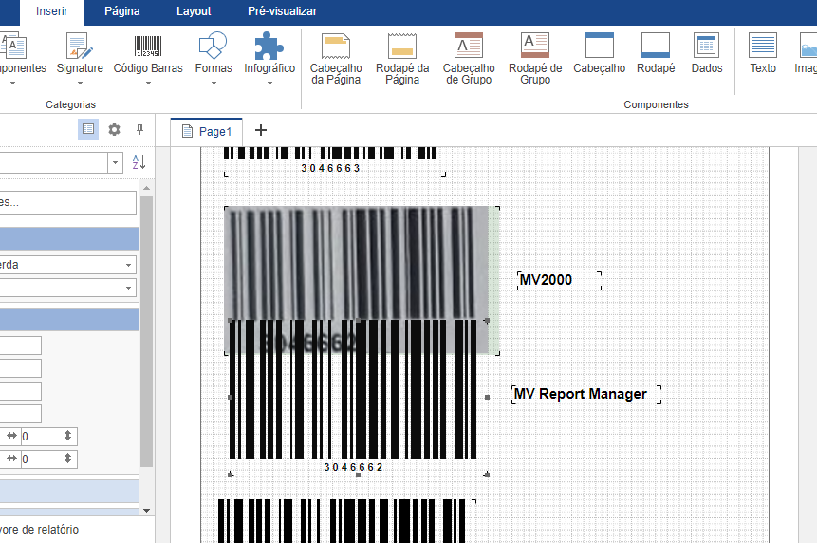This screenshot has width=817, height=543.
Task: Insert Cabeçalho da Página band
Action: coord(336,58)
